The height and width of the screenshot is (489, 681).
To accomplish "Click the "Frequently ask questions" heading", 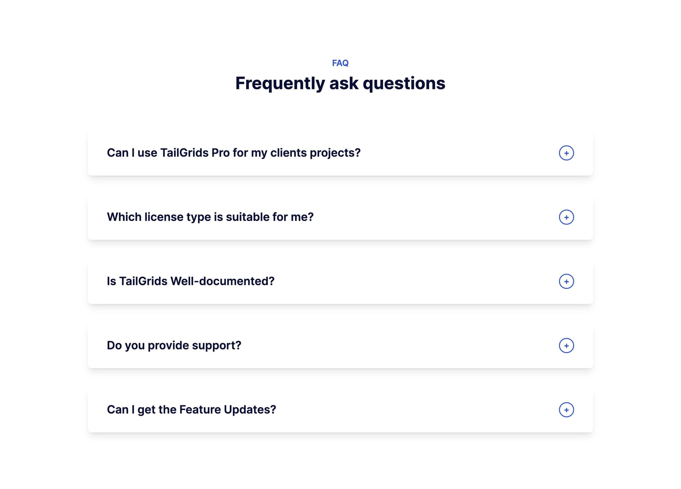I will click(340, 84).
